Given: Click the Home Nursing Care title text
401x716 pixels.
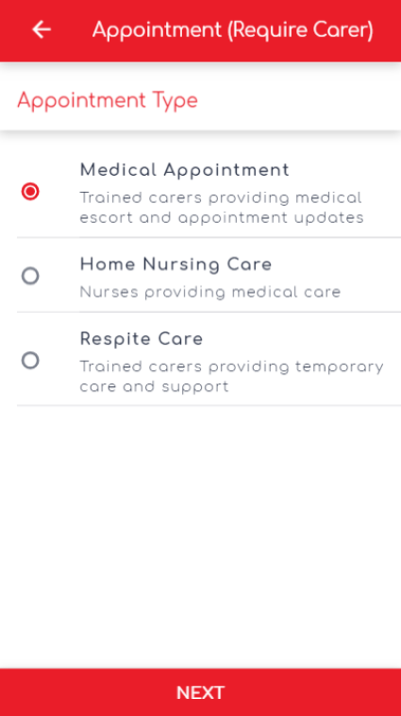Looking at the screenshot, I should (x=176, y=264).
